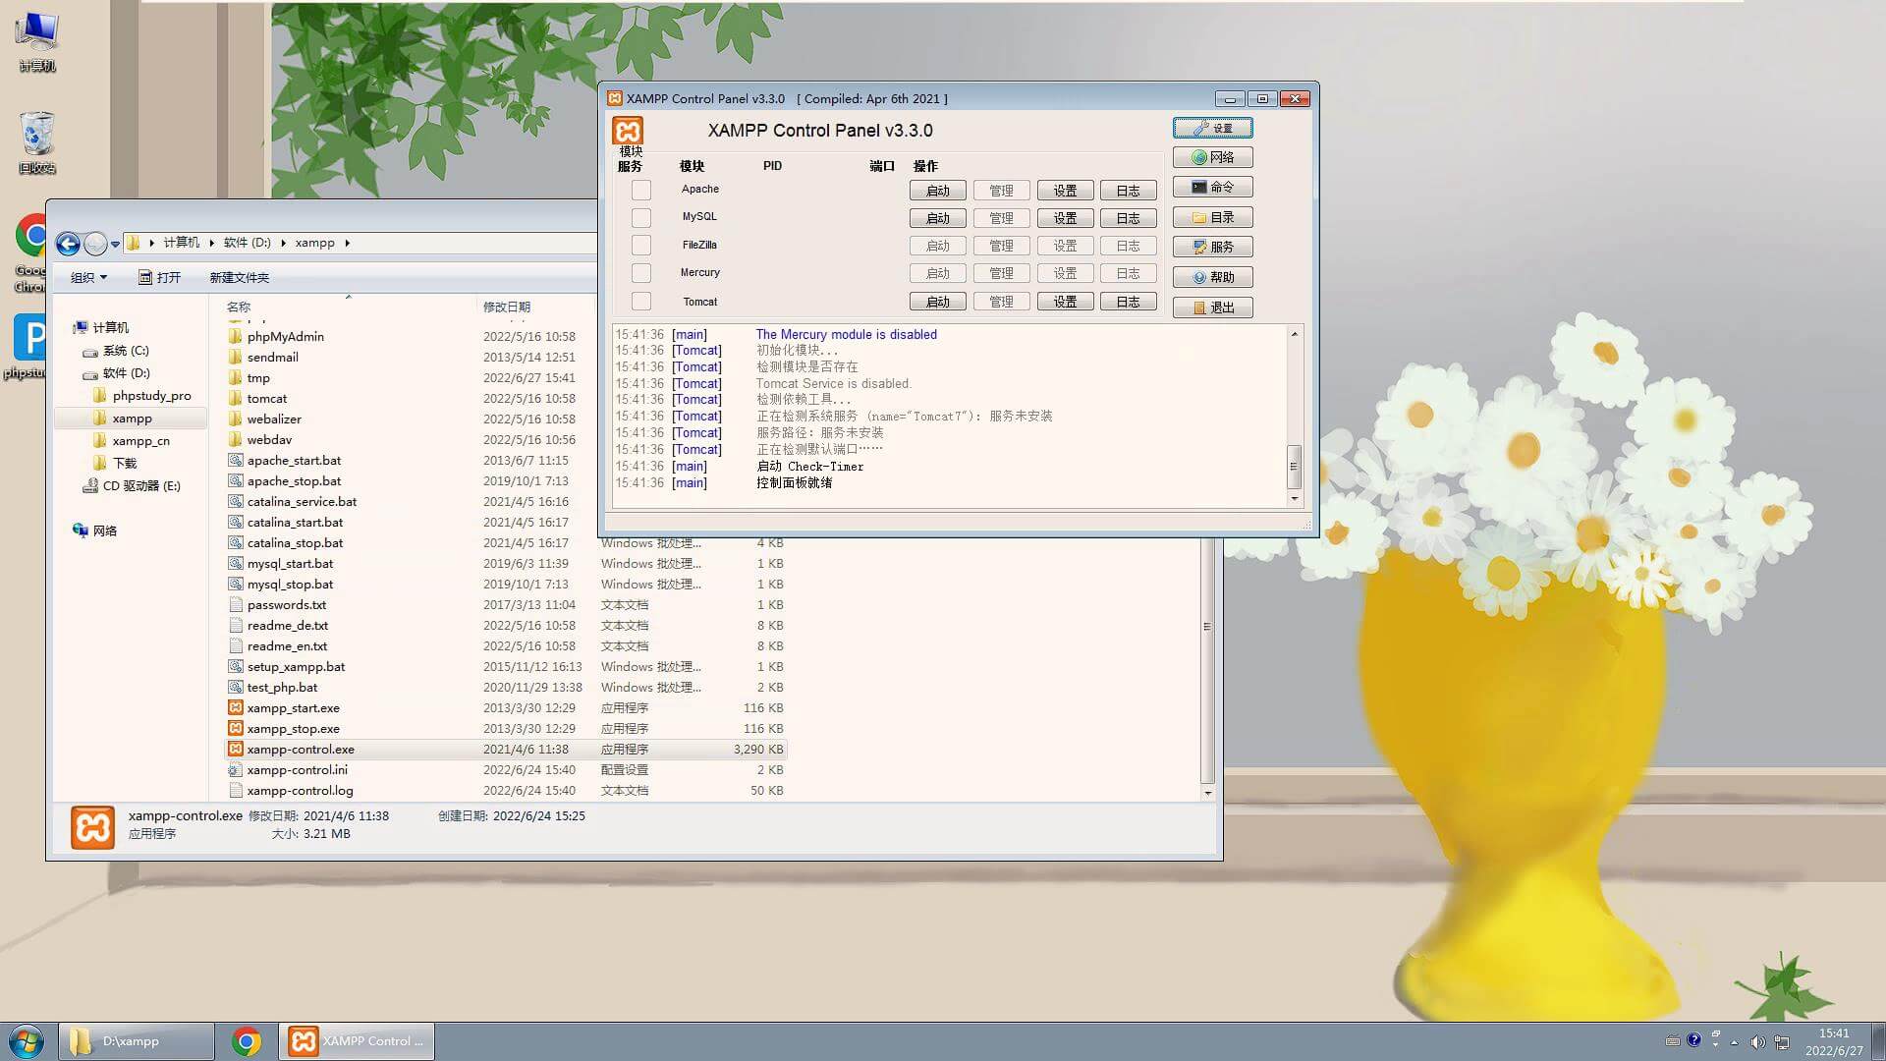Open the 设置 config button with wrench icon
Viewport: 1886px width, 1061px height.
(x=1212, y=128)
